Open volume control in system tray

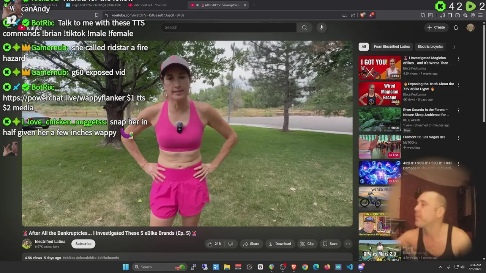click(x=462, y=267)
